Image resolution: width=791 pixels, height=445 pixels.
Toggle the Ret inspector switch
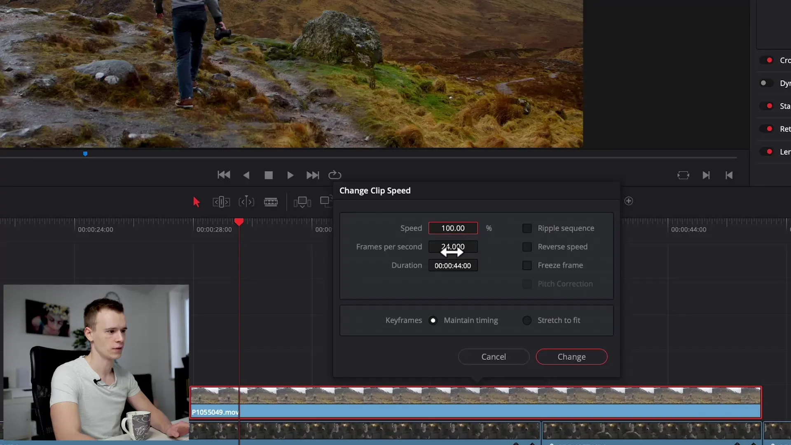click(767, 129)
